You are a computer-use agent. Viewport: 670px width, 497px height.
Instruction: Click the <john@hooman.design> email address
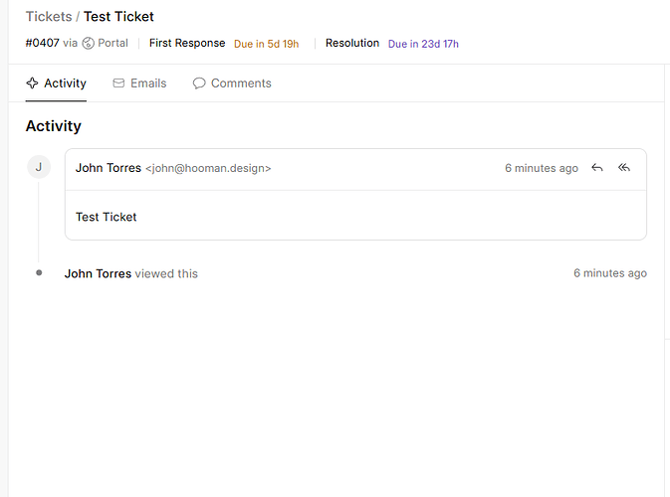click(x=208, y=168)
